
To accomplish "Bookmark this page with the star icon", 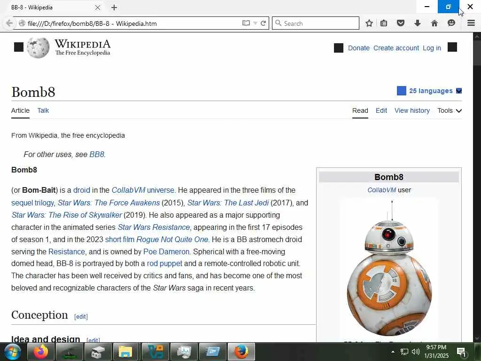I will point(369,24).
